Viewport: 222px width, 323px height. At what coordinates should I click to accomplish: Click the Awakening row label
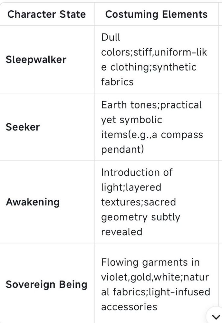click(x=33, y=202)
